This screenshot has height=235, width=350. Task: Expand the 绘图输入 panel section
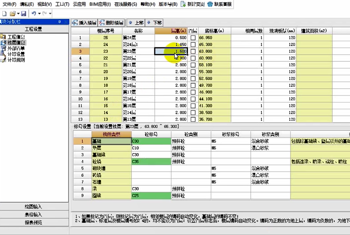pos(34,206)
